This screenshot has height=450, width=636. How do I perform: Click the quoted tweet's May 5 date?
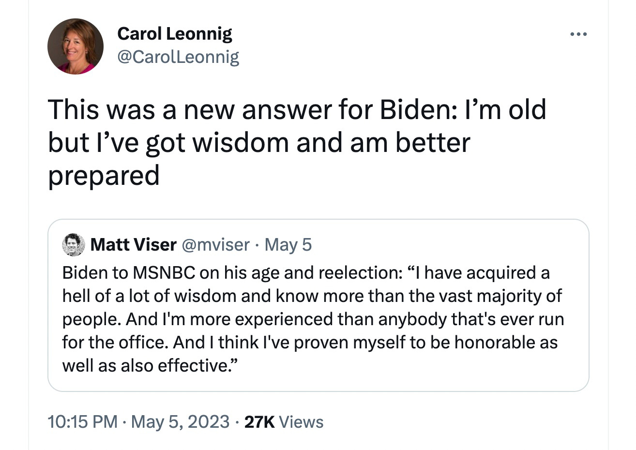click(x=288, y=245)
